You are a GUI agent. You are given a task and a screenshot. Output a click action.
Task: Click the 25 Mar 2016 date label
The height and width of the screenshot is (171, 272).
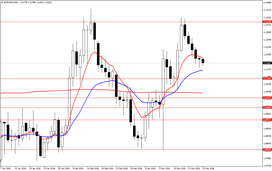[x=209, y=168]
